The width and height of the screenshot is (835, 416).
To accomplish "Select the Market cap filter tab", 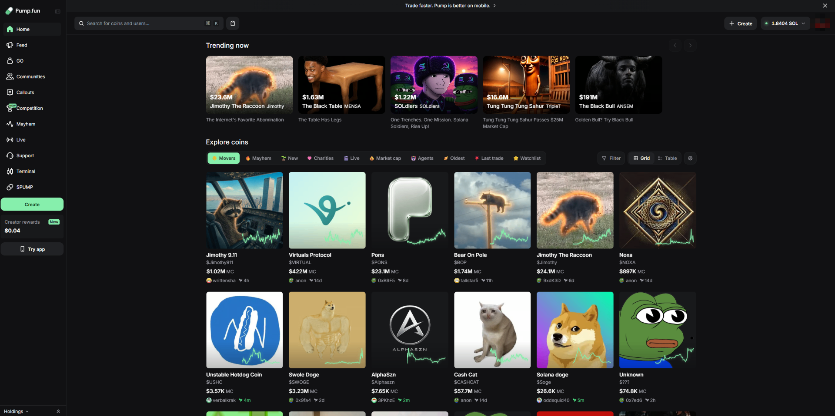I will pyautogui.click(x=385, y=158).
